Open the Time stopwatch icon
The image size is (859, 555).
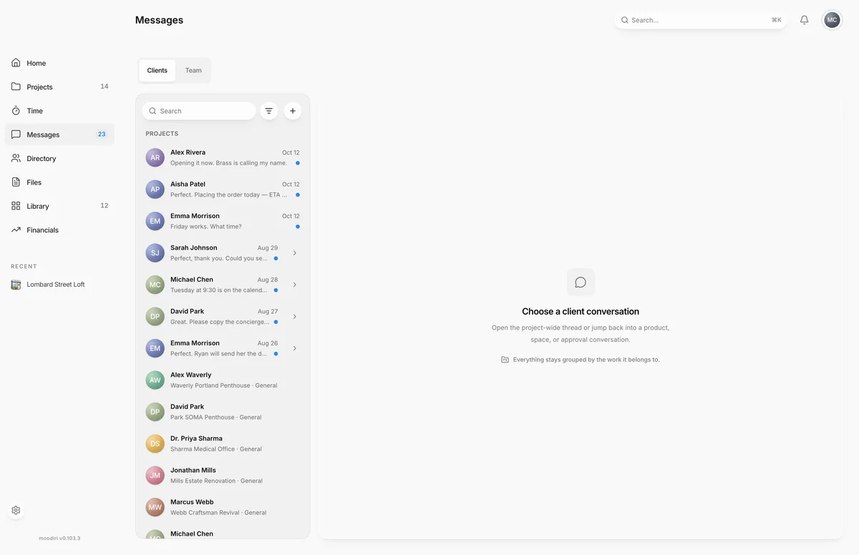pos(16,111)
